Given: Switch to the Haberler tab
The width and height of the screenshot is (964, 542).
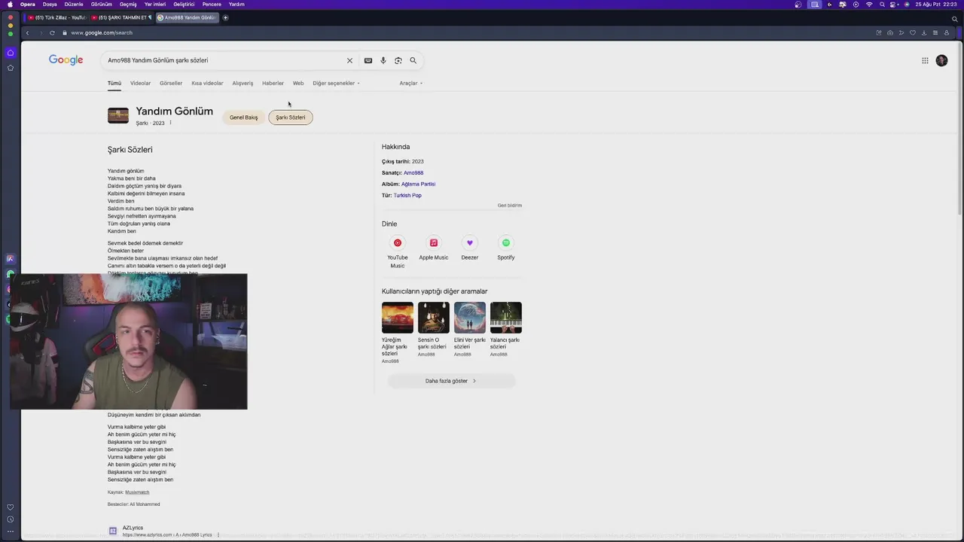Looking at the screenshot, I should (273, 83).
